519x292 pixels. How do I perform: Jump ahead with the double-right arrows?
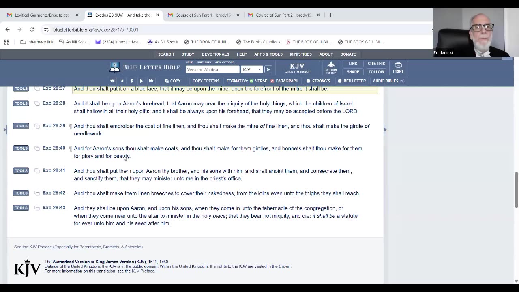(151, 81)
